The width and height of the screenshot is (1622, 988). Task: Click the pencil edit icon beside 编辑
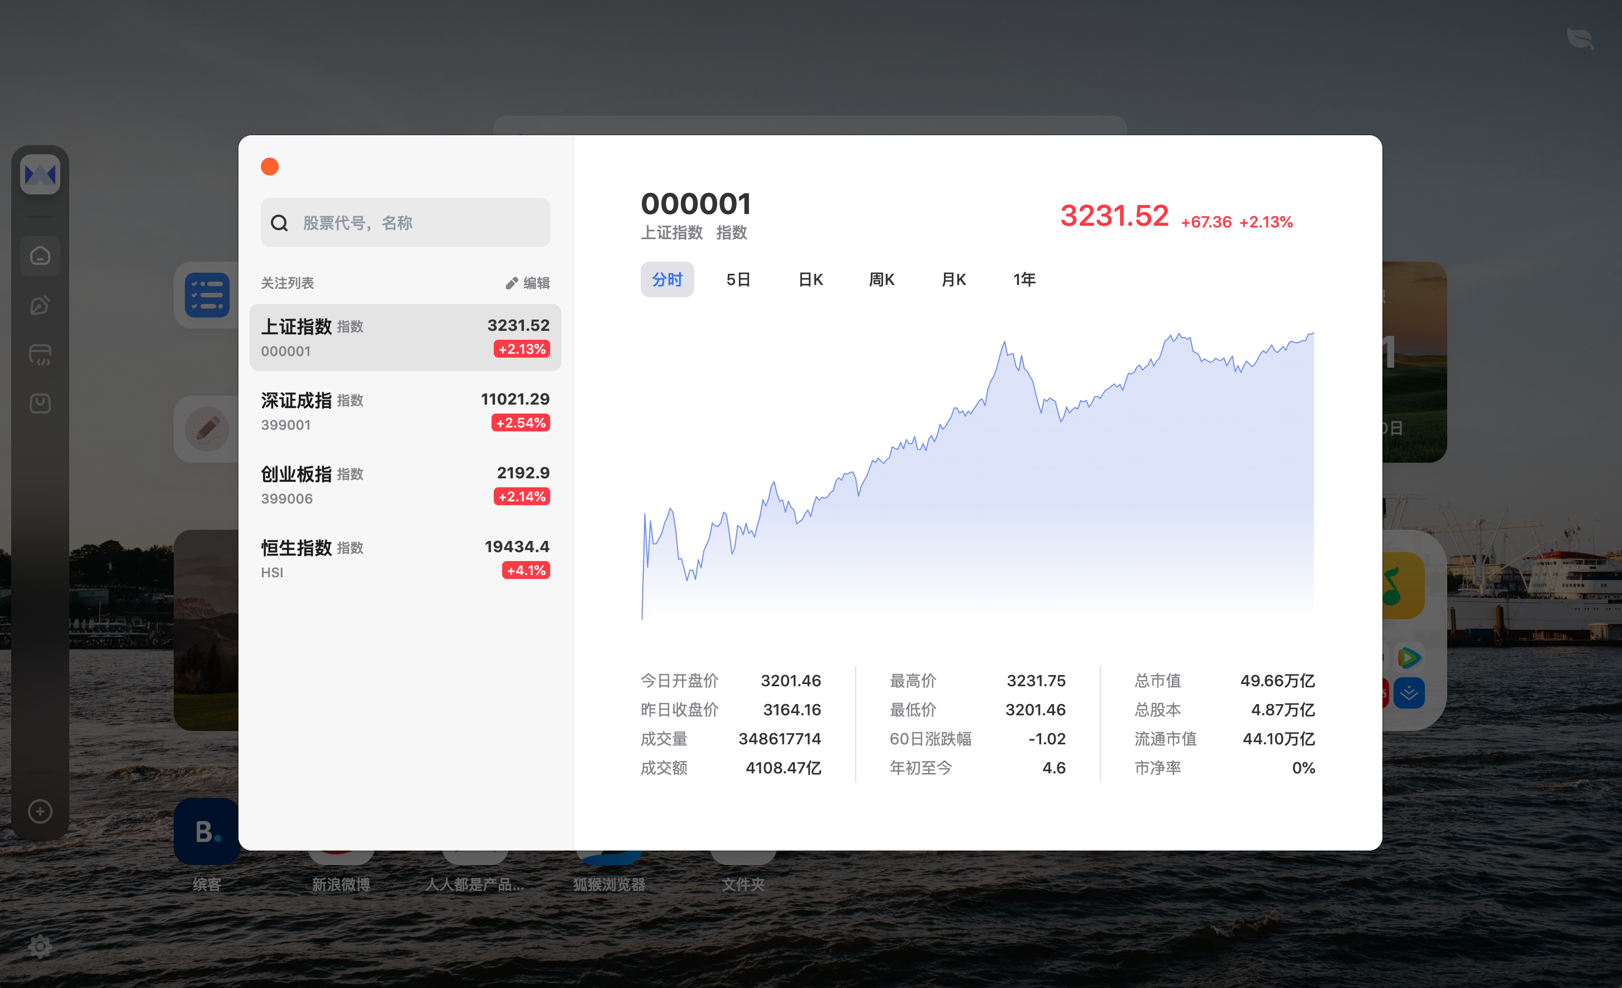[512, 283]
